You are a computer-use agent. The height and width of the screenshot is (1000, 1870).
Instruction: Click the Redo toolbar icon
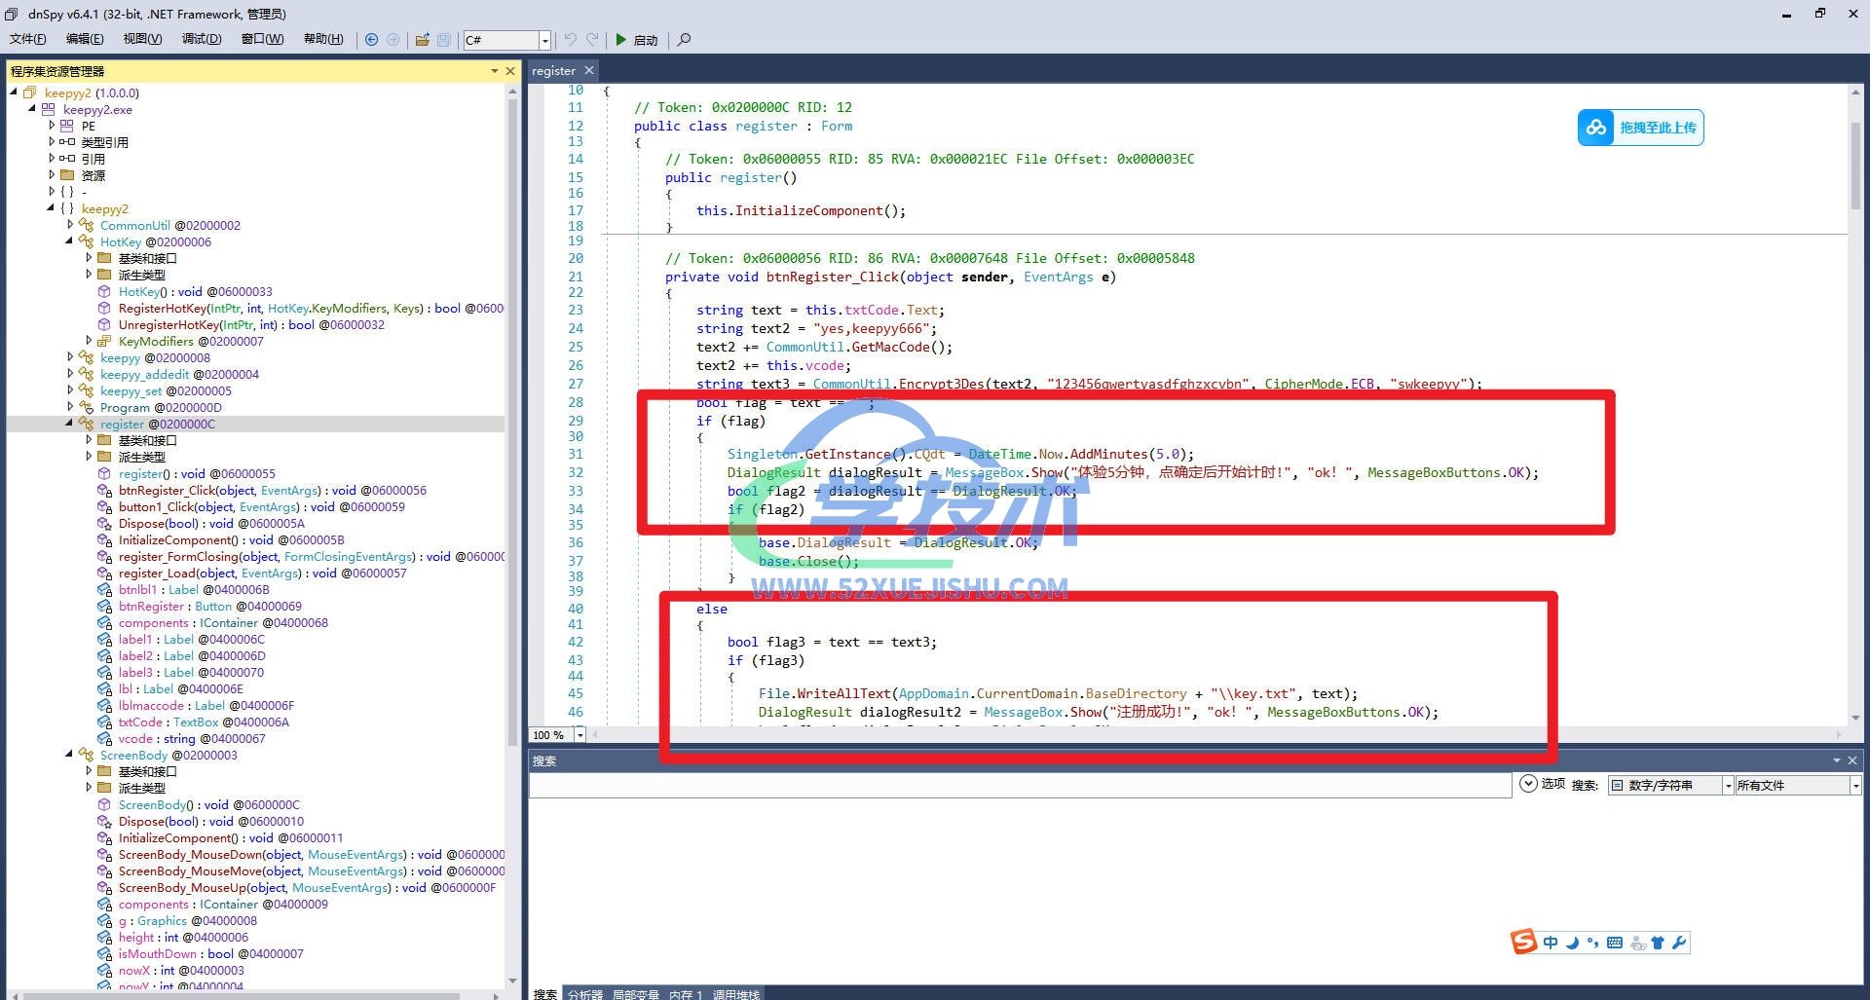(592, 40)
